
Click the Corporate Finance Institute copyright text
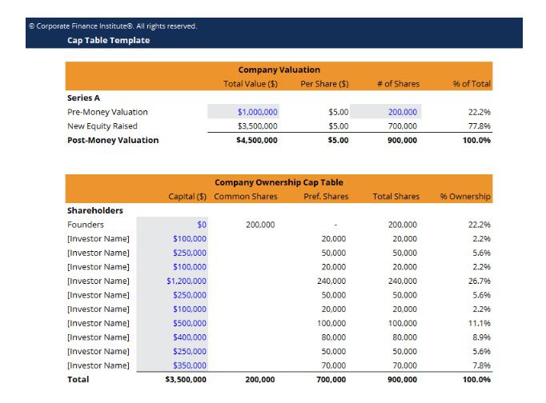(x=113, y=26)
